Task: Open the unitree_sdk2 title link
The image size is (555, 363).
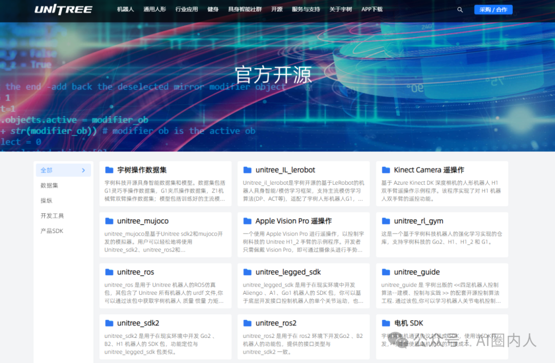Action: point(138,323)
